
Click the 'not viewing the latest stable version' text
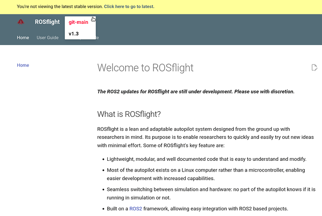pyautogui.click(x=59, y=7)
